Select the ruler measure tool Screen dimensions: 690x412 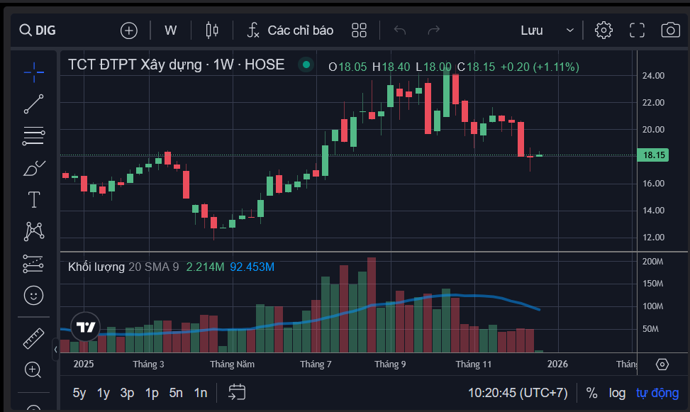point(33,338)
